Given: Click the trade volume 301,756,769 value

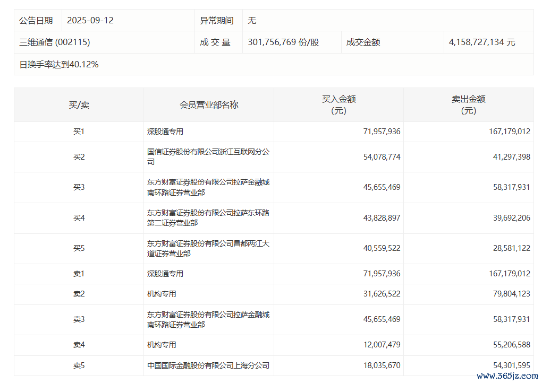Looking at the screenshot, I should (283, 42).
